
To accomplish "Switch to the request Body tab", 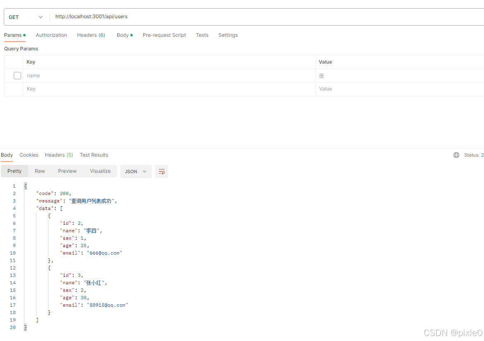I will [125, 35].
